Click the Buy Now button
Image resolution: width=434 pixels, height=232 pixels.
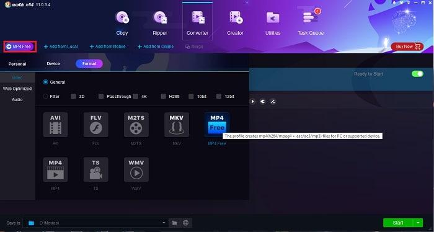[x=407, y=47]
